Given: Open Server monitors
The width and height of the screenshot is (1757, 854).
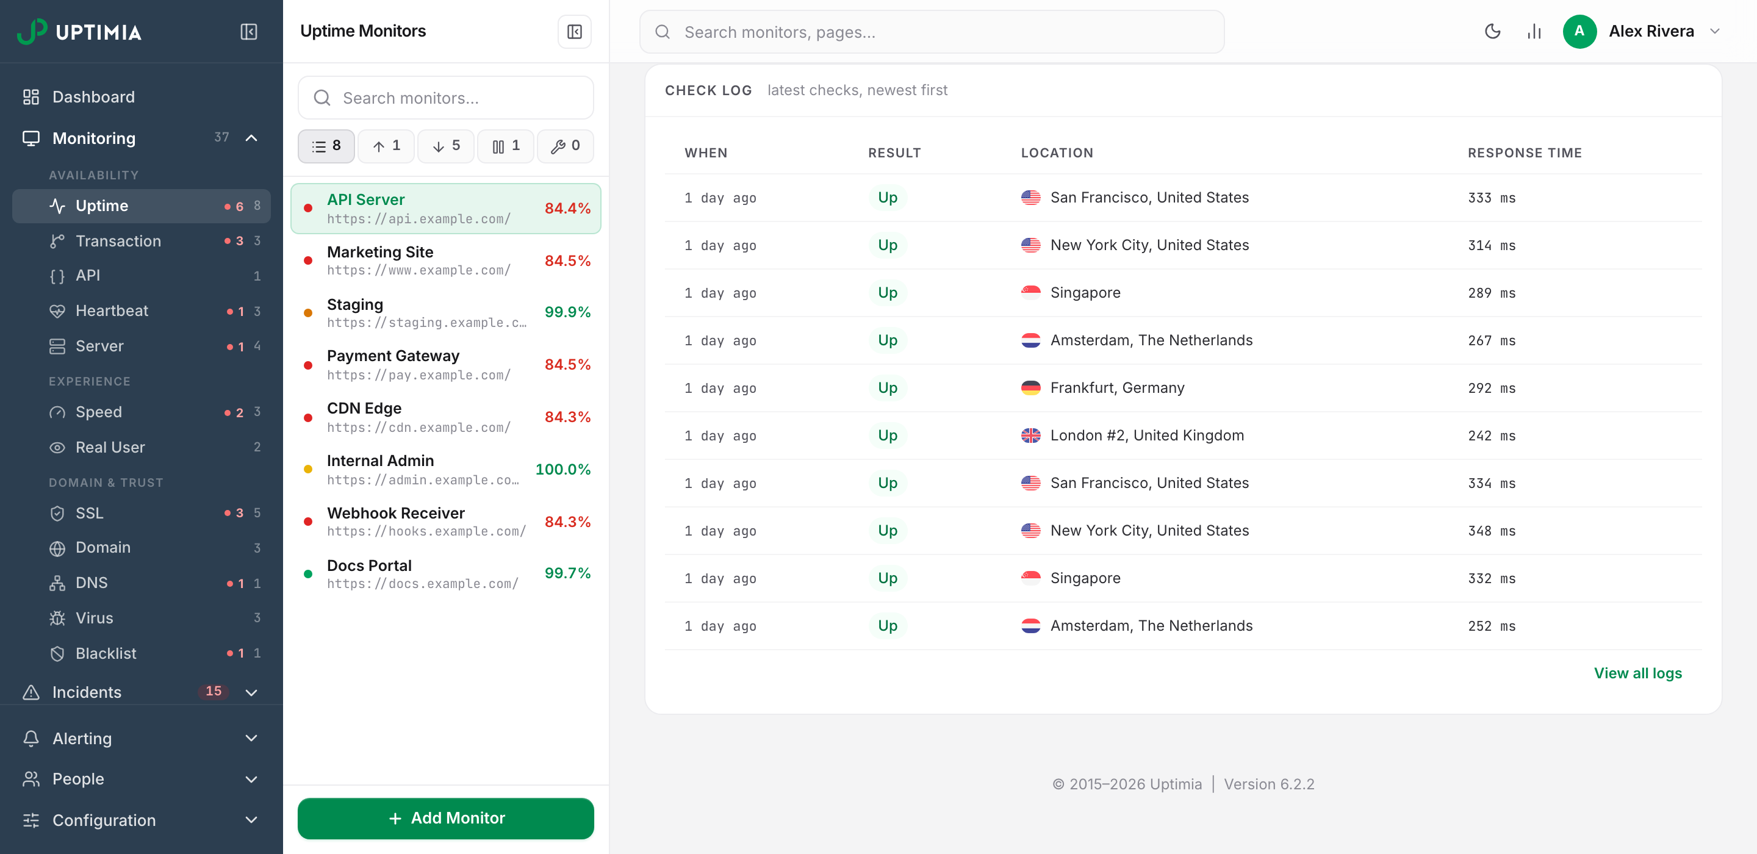Looking at the screenshot, I should click(x=141, y=346).
